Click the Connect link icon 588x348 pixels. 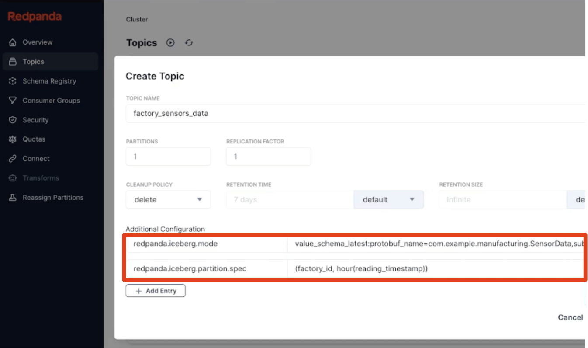pos(13,159)
